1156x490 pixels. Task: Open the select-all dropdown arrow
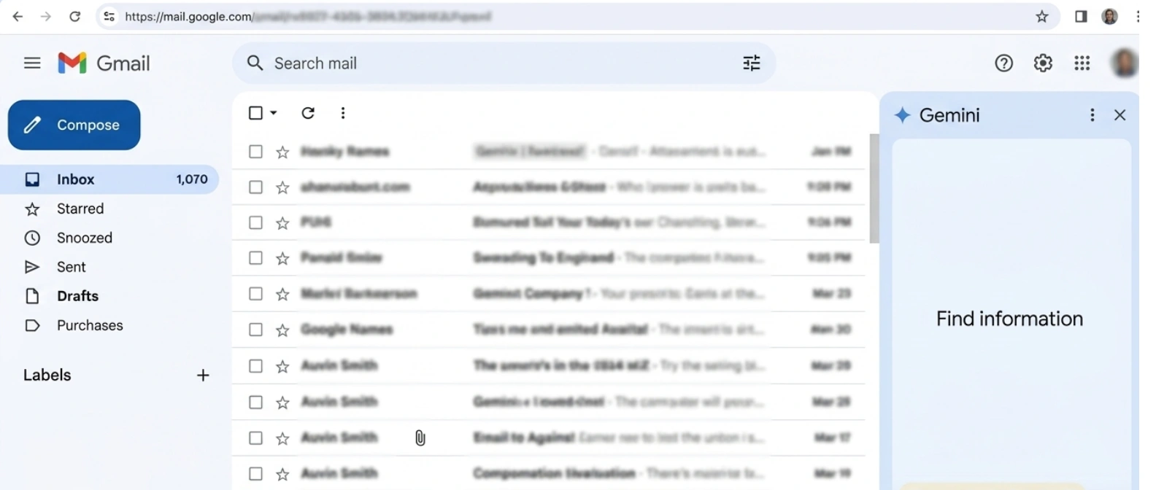pos(274,113)
